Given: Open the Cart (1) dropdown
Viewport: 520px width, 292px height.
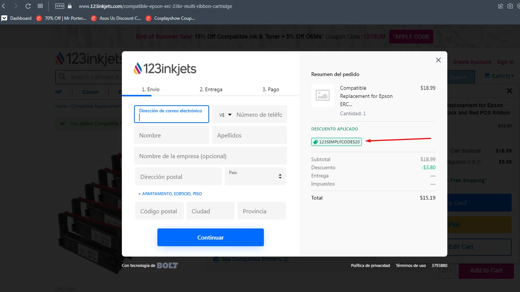Looking at the screenshot, I should point(499,76).
